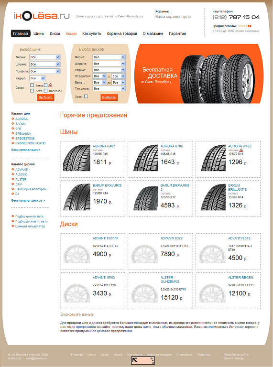Open the Акции menu item
Viewport: 273px width, 367px height.
(71, 33)
